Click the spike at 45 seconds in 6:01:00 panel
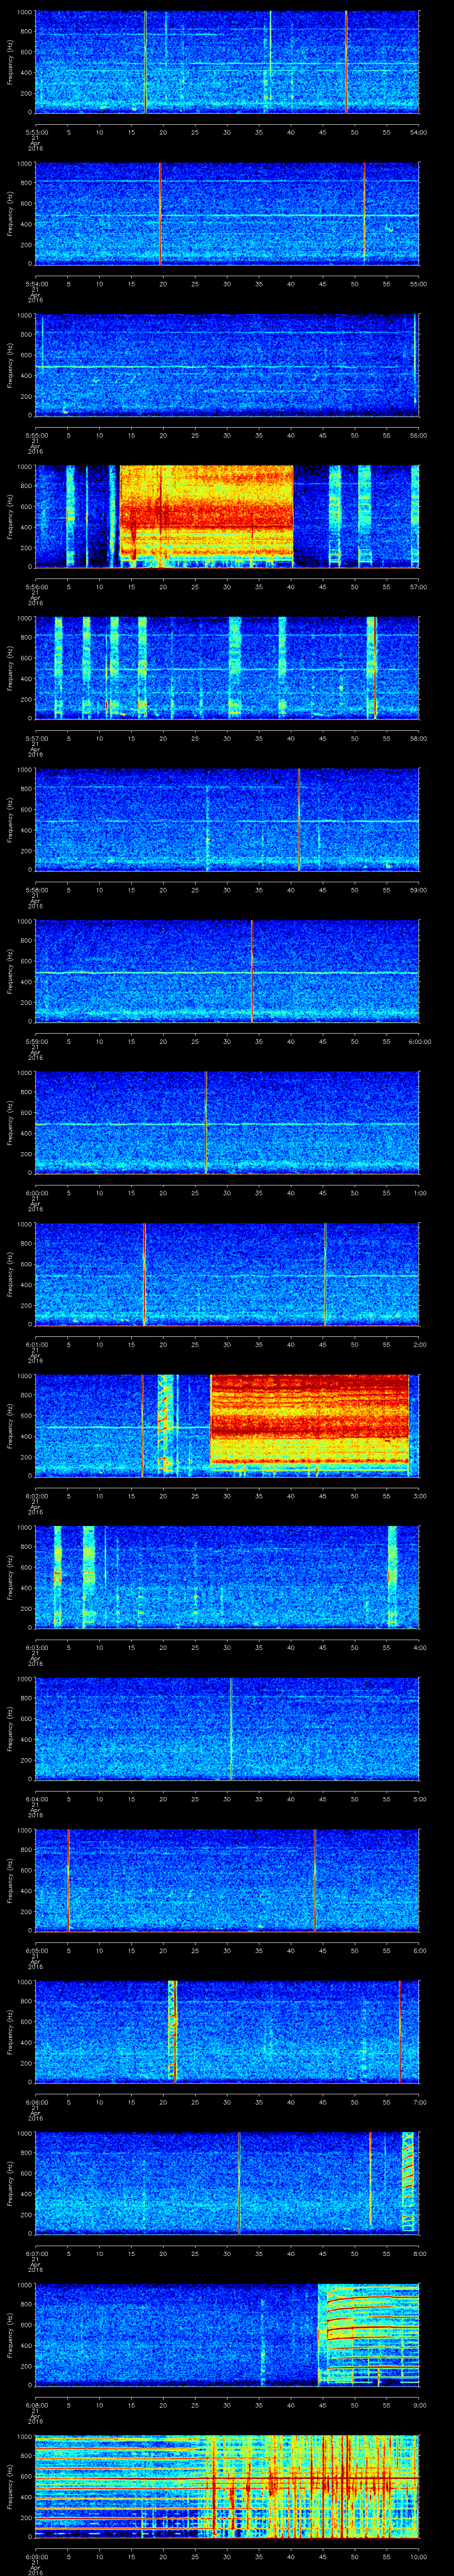This screenshot has width=454, height=2576. [324, 1272]
